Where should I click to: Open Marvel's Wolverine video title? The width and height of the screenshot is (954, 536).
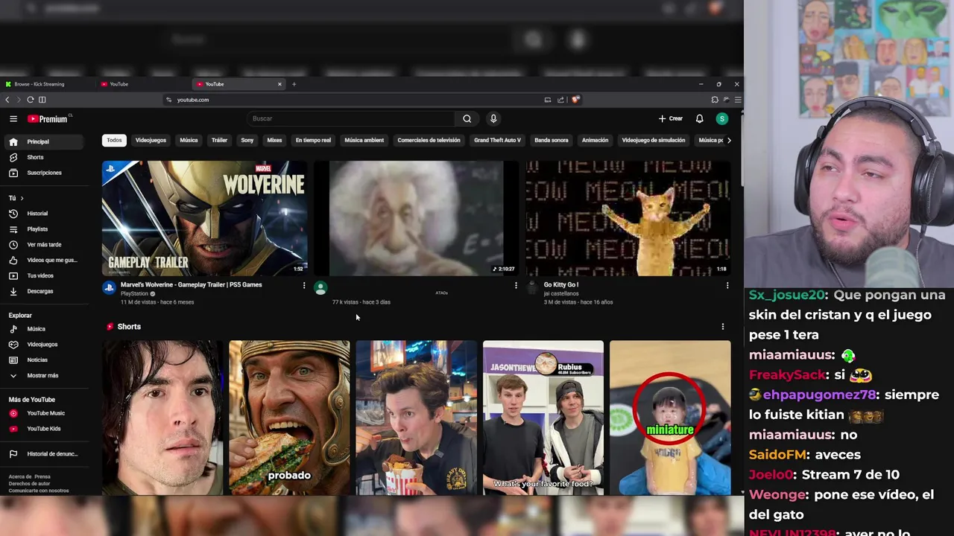(x=192, y=284)
